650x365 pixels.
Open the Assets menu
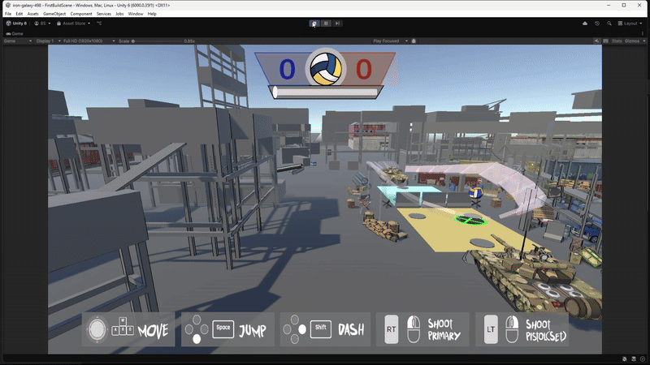click(32, 14)
